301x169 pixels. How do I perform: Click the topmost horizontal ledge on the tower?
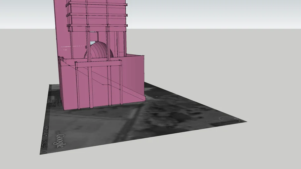96,4
